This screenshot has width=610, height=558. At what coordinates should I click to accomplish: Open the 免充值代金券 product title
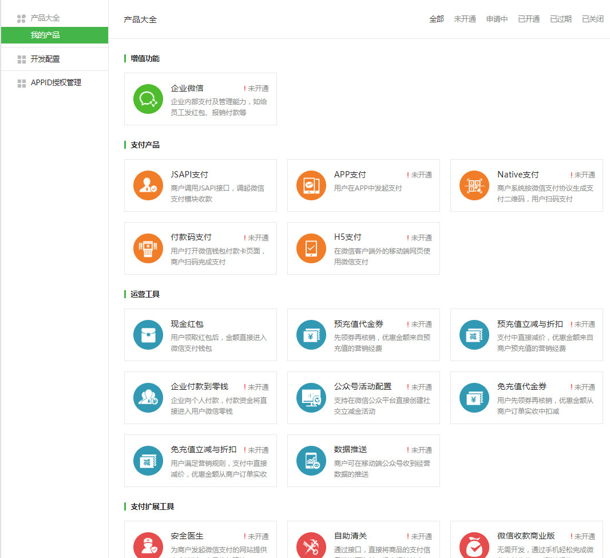pos(522,387)
